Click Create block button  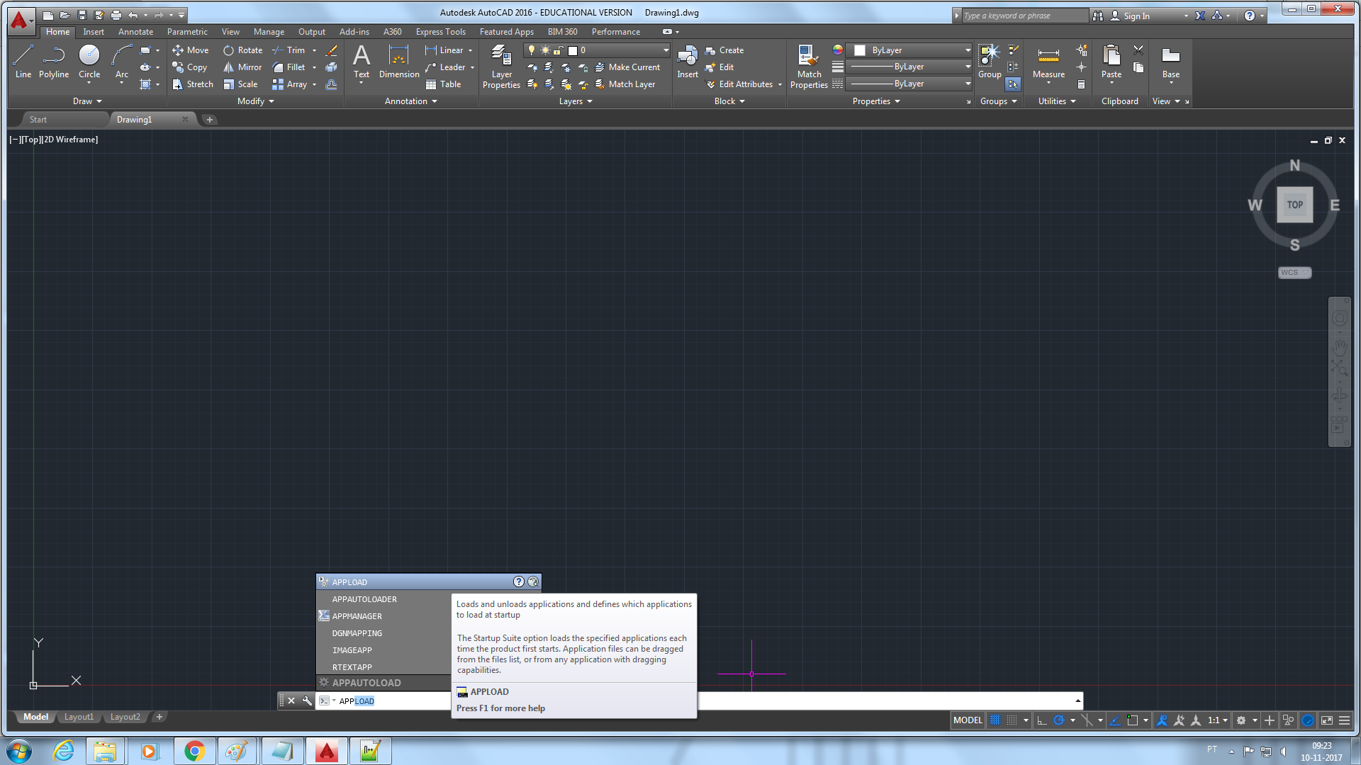[724, 50]
